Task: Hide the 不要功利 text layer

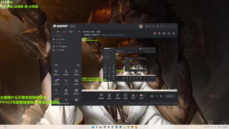Action: [x=54, y=46]
